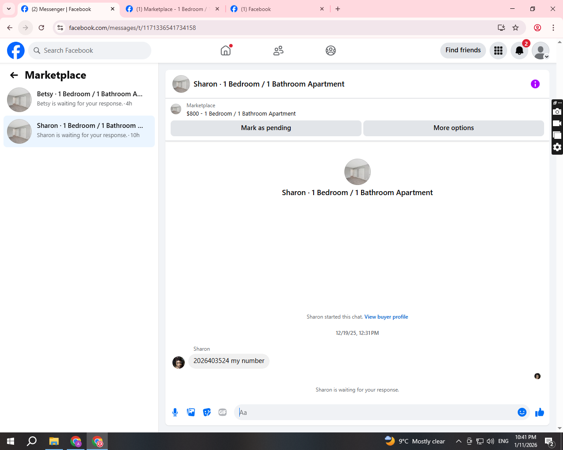Open the tab search dropdown

click(x=9, y=9)
